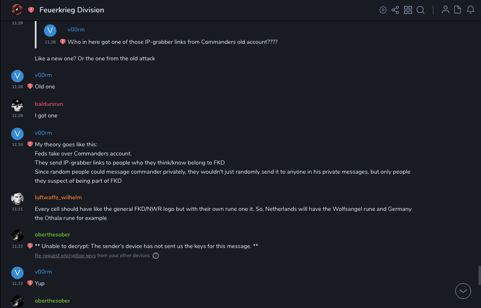Show the room members list icon
The image size is (481, 308).
445,10
